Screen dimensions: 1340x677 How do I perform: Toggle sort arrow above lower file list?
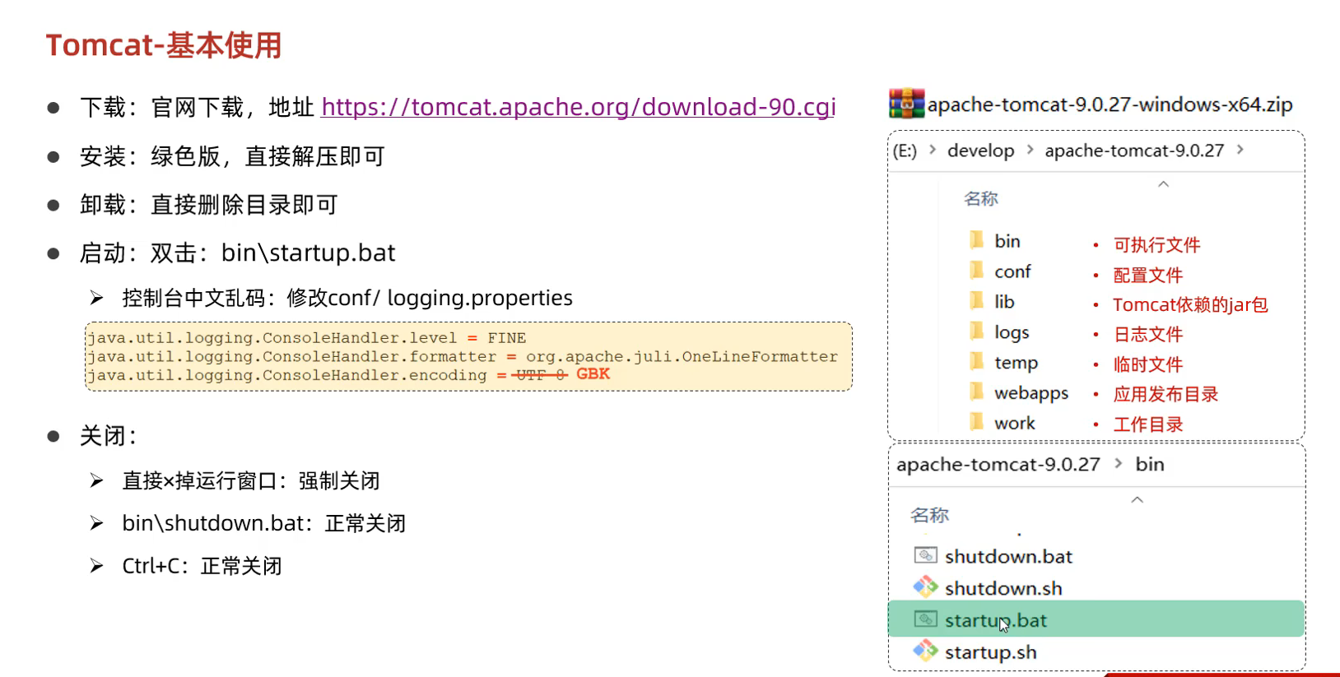(x=1137, y=500)
